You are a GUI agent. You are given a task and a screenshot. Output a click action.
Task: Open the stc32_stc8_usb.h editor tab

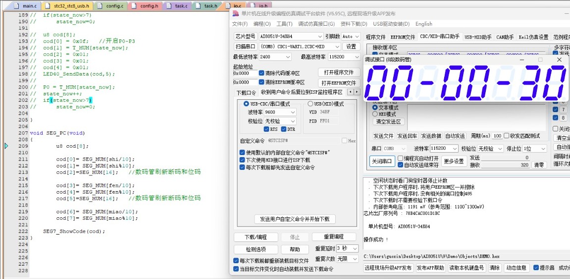click(68, 6)
